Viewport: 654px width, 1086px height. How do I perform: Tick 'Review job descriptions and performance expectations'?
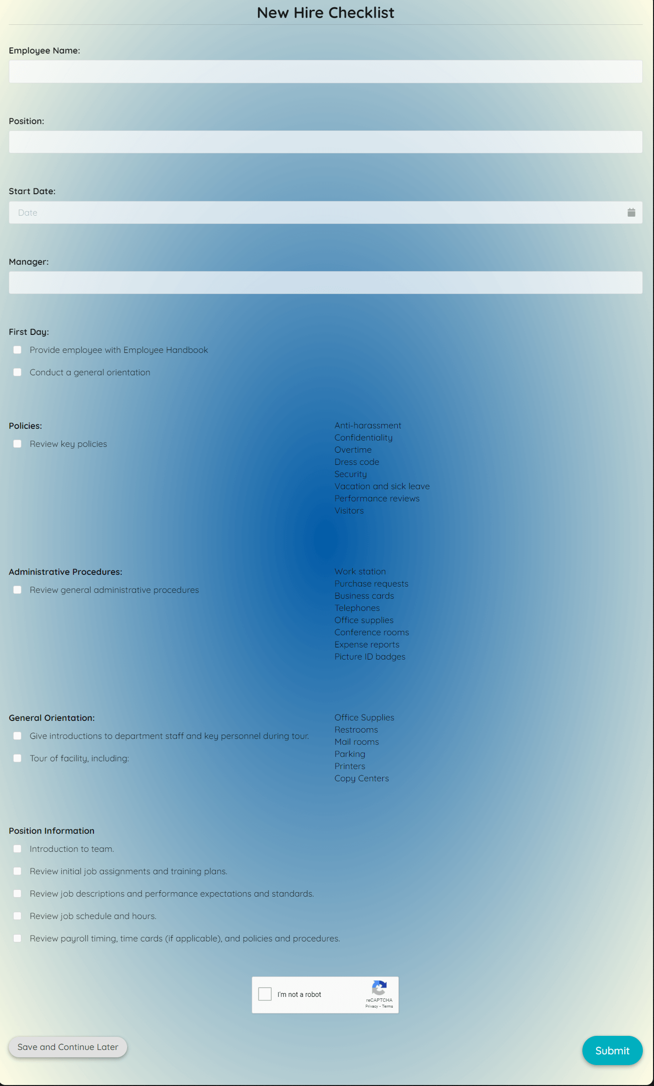[18, 894]
